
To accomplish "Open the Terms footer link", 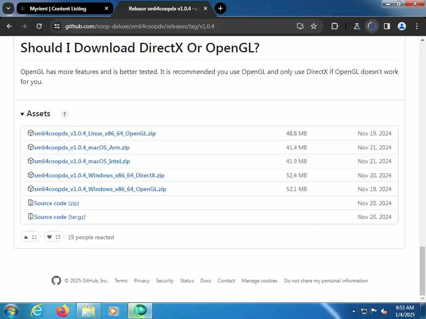I will pos(121,281).
